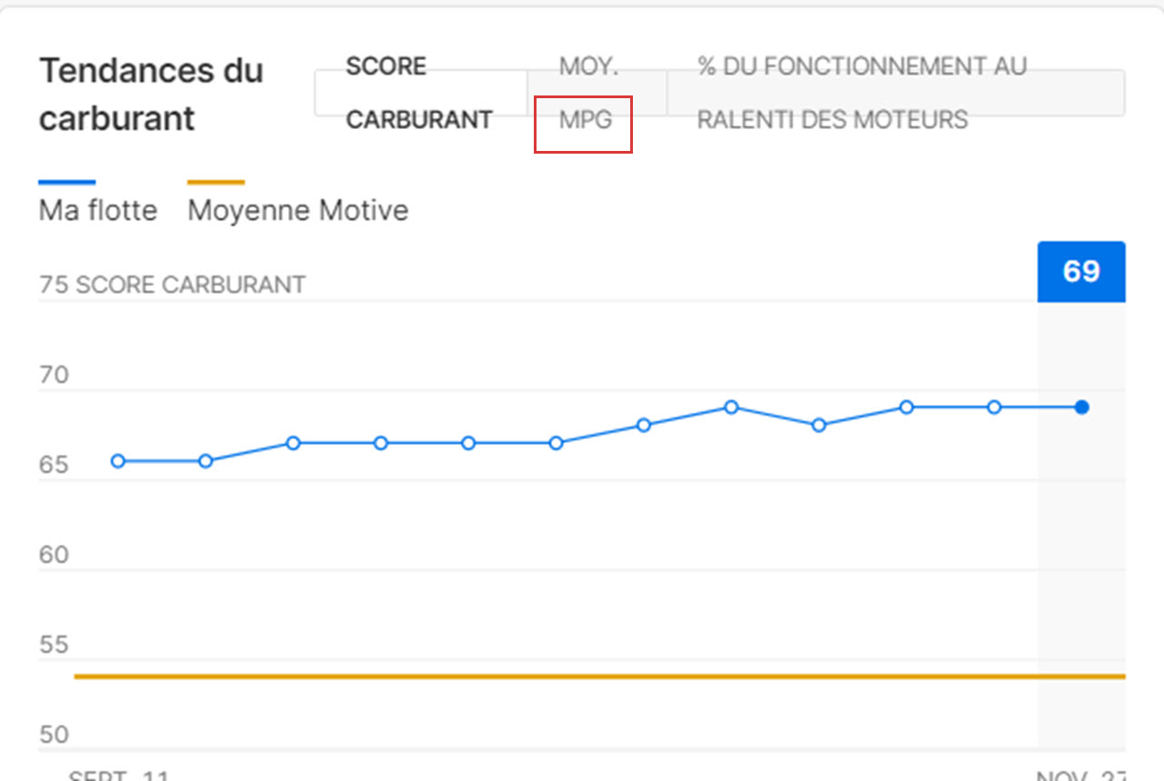The width and height of the screenshot is (1164, 781).
Task: Select the Ma flotte legend label
Action: 98,211
